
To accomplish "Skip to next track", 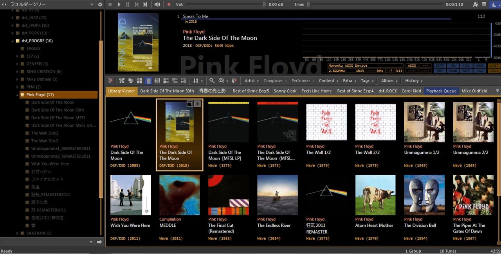I will (145, 4).
